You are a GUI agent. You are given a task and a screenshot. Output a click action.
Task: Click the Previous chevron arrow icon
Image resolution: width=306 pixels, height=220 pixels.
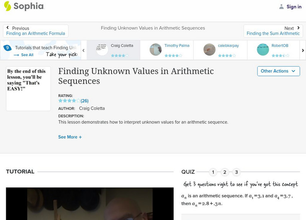click(x=7, y=27)
